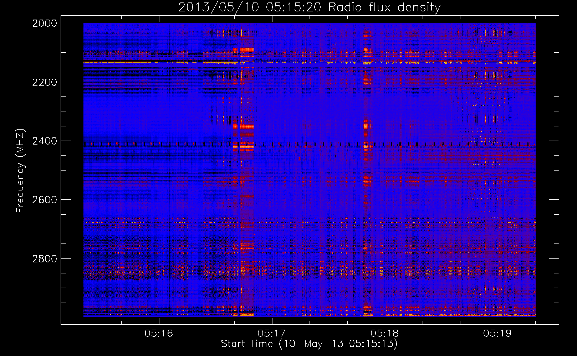Click the '05:19' time axis label
Screen dimensions: 577x356
click(497, 334)
